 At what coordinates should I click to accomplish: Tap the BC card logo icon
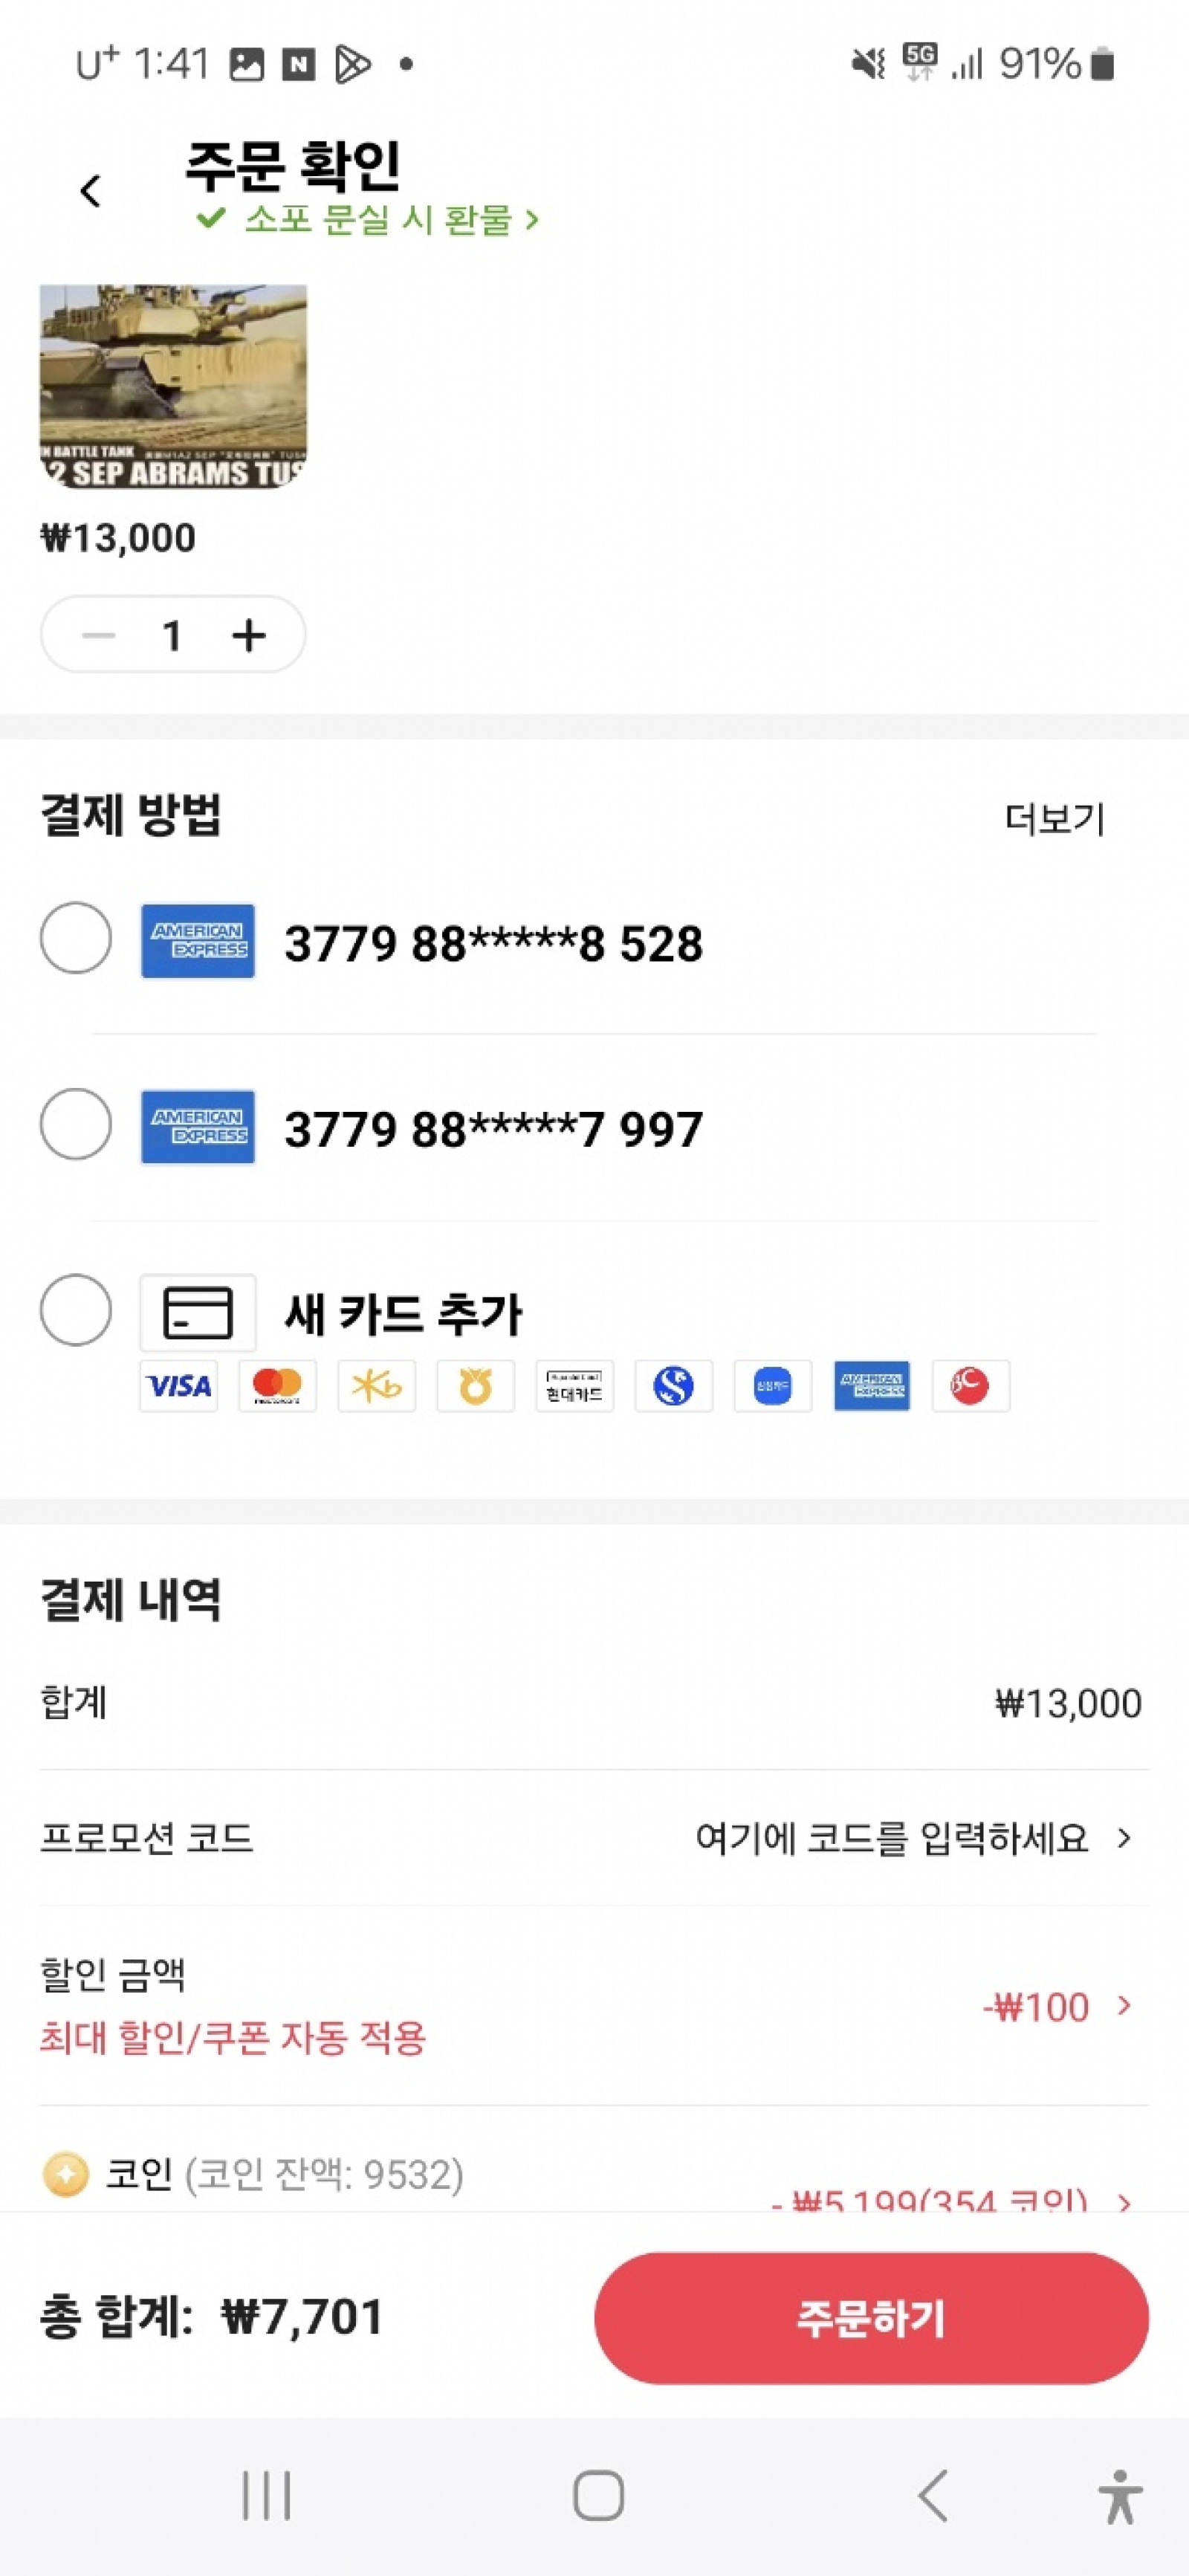pyautogui.click(x=970, y=1386)
